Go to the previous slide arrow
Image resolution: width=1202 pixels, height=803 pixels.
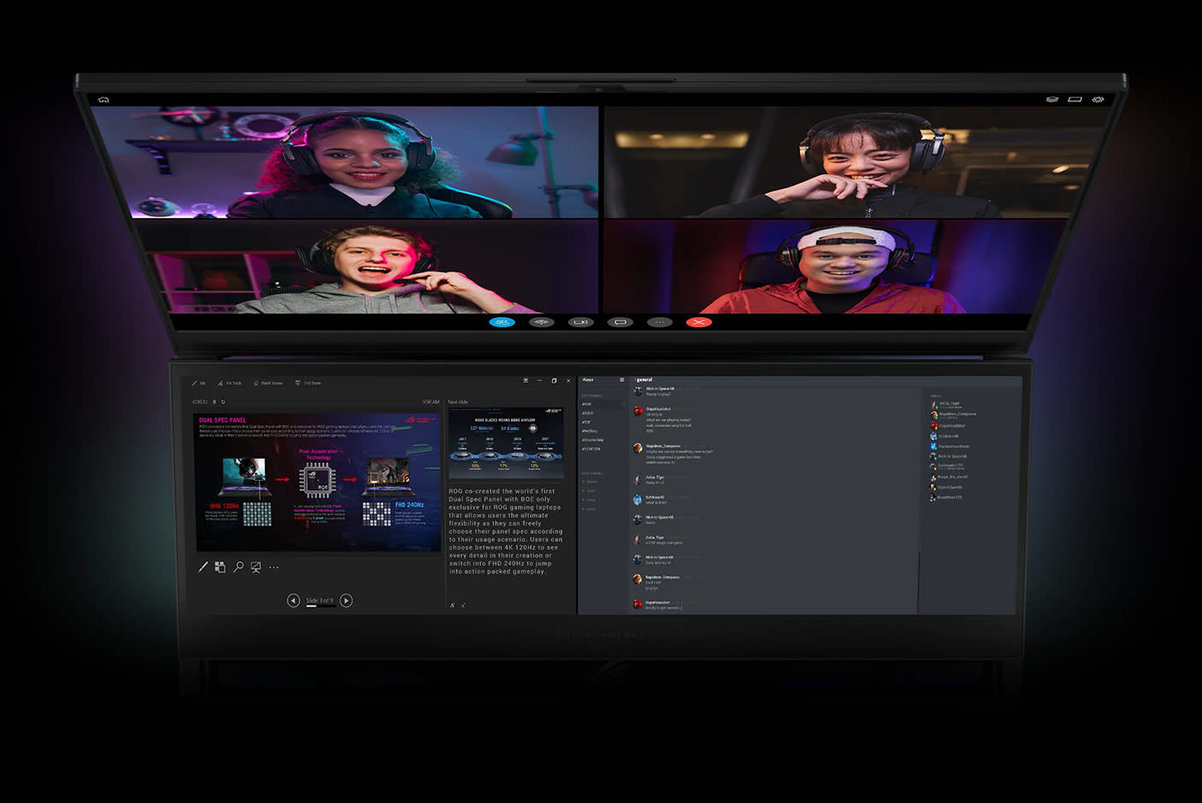click(x=293, y=601)
